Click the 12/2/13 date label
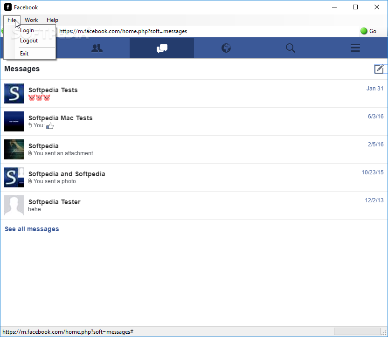 (374, 200)
